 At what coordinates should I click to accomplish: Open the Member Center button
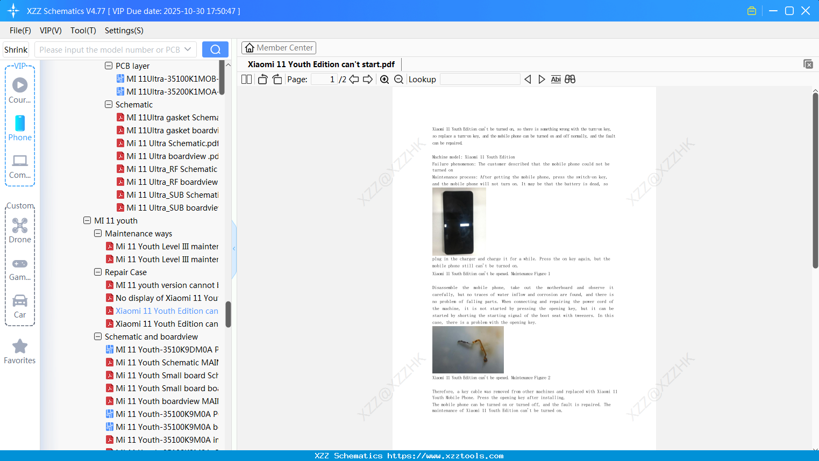tap(279, 48)
